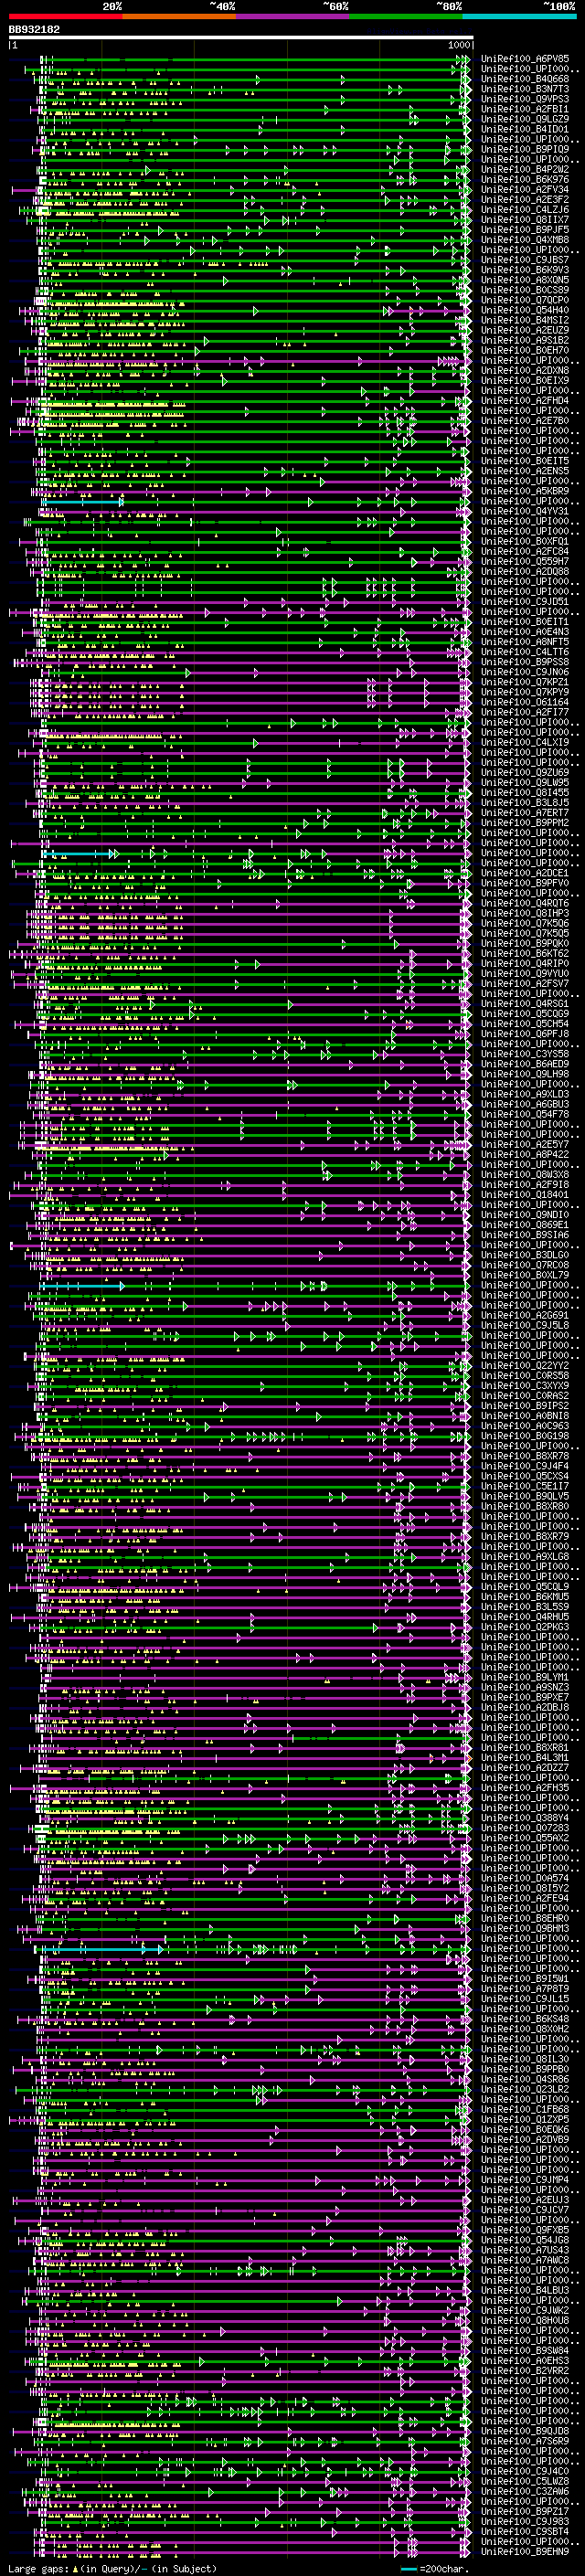Viewport: 585px width, 2576px height.
Task: Select hit label UniRef100_A8P422
Action: point(525,1154)
